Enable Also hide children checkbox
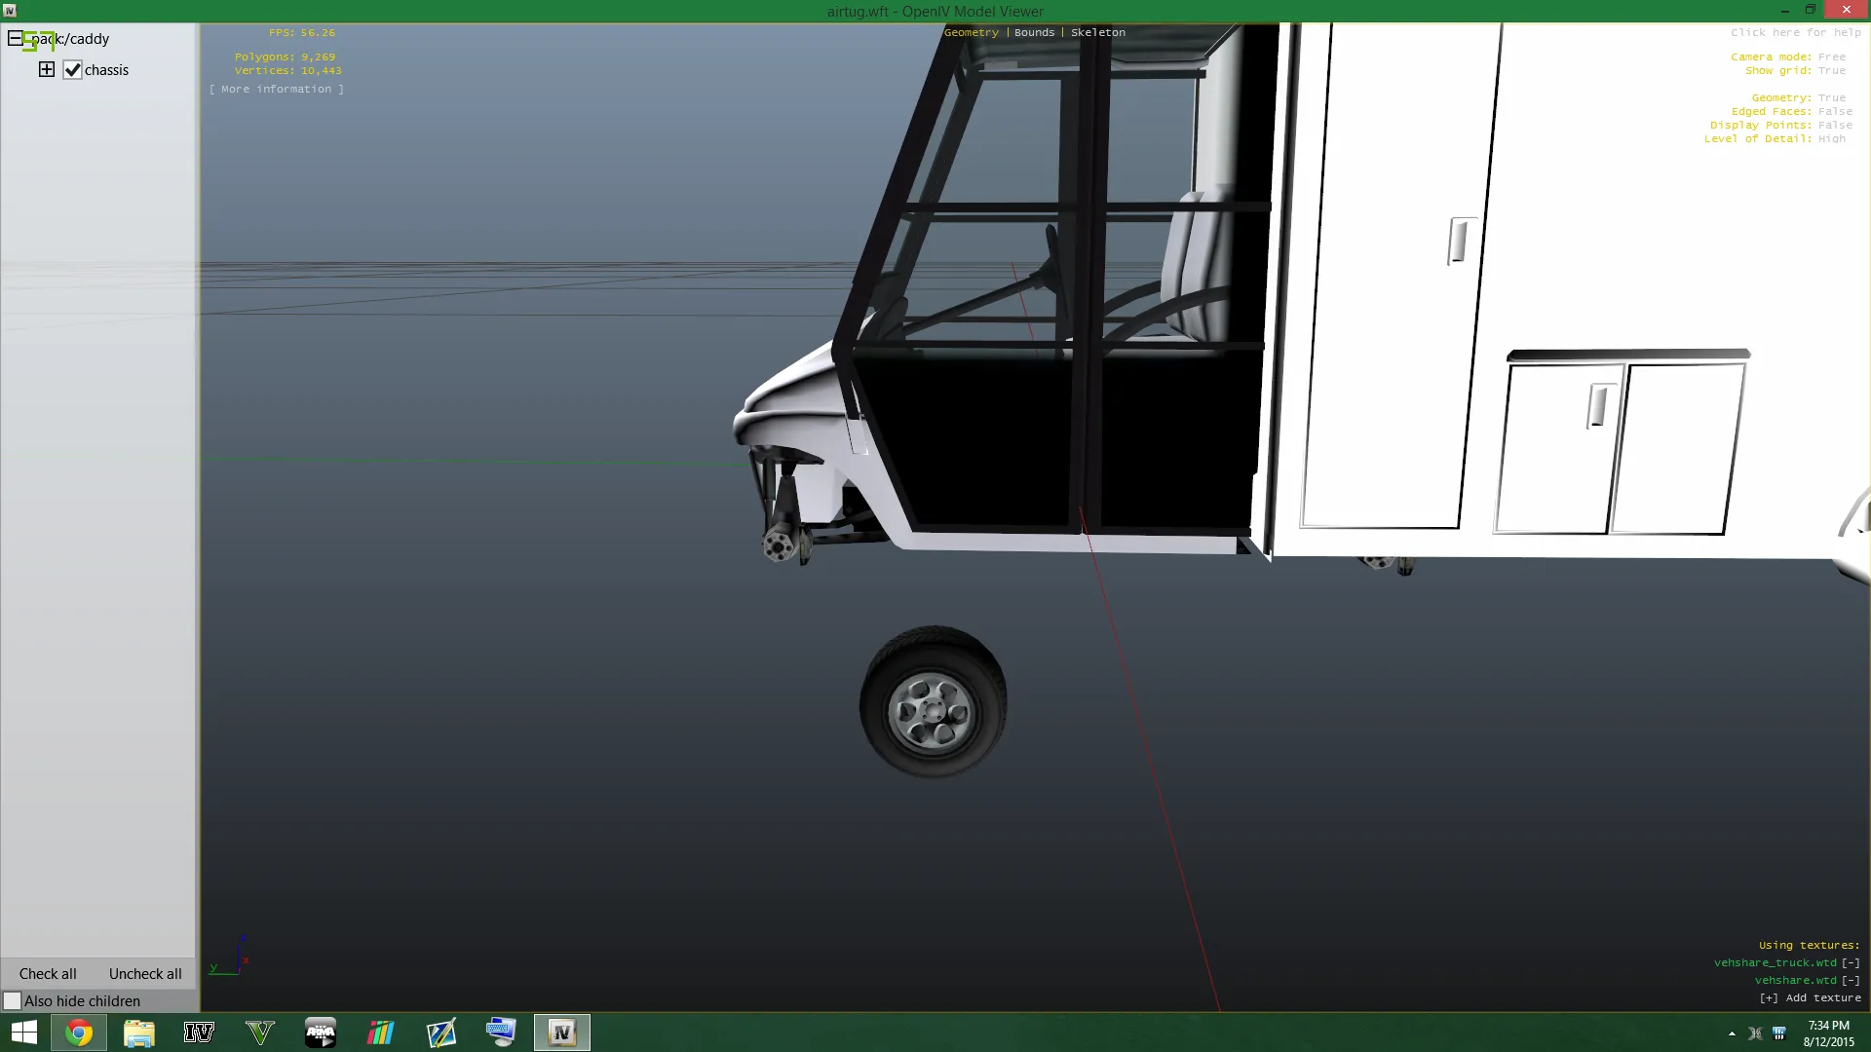Viewport: 1871px width, 1052px height. [x=13, y=1001]
